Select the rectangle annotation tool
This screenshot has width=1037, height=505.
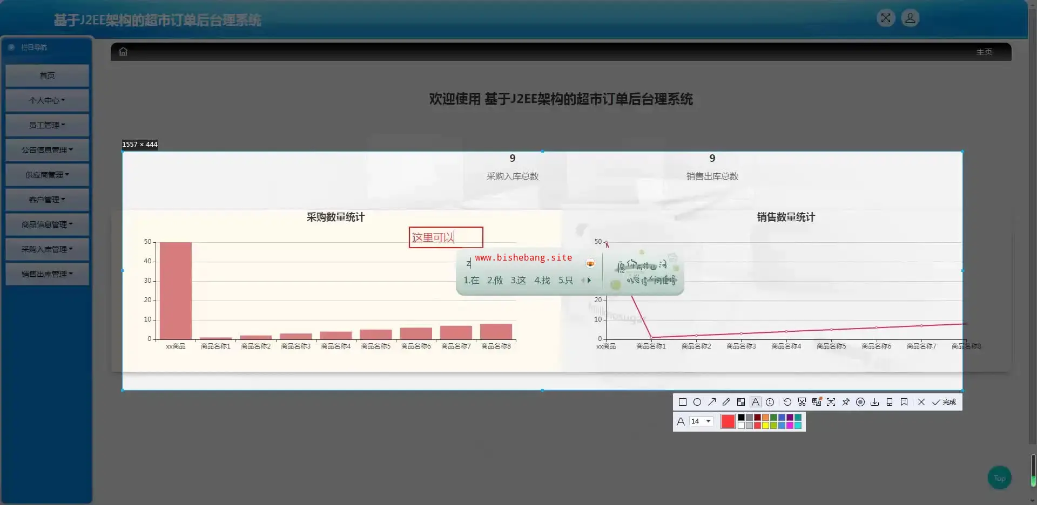tap(682, 402)
